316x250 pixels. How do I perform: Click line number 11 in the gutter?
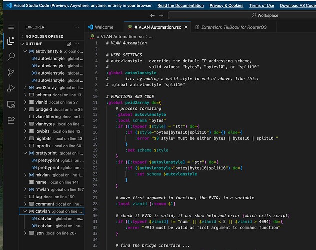pyautogui.click(x=95, y=102)
